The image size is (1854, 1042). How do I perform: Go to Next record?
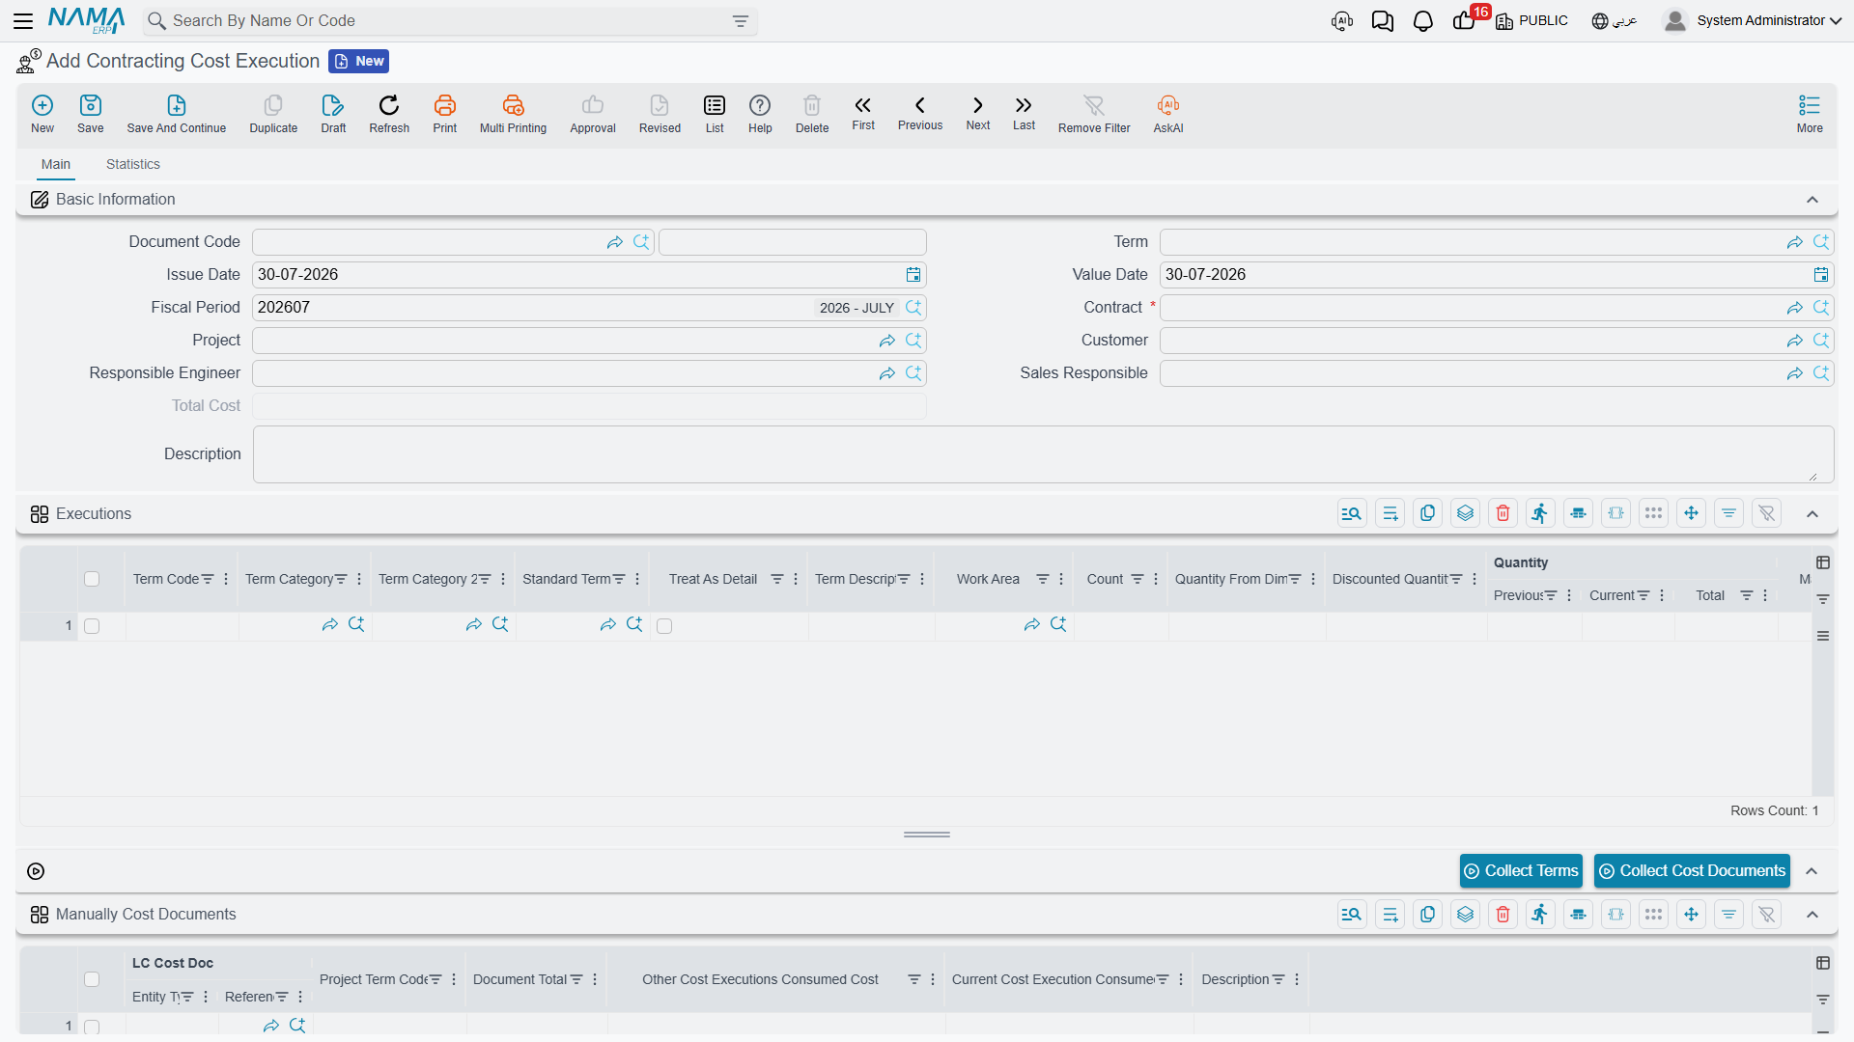coord(978,113)
